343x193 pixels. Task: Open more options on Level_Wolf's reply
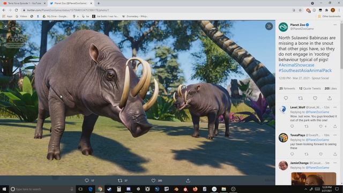[335, 107]
